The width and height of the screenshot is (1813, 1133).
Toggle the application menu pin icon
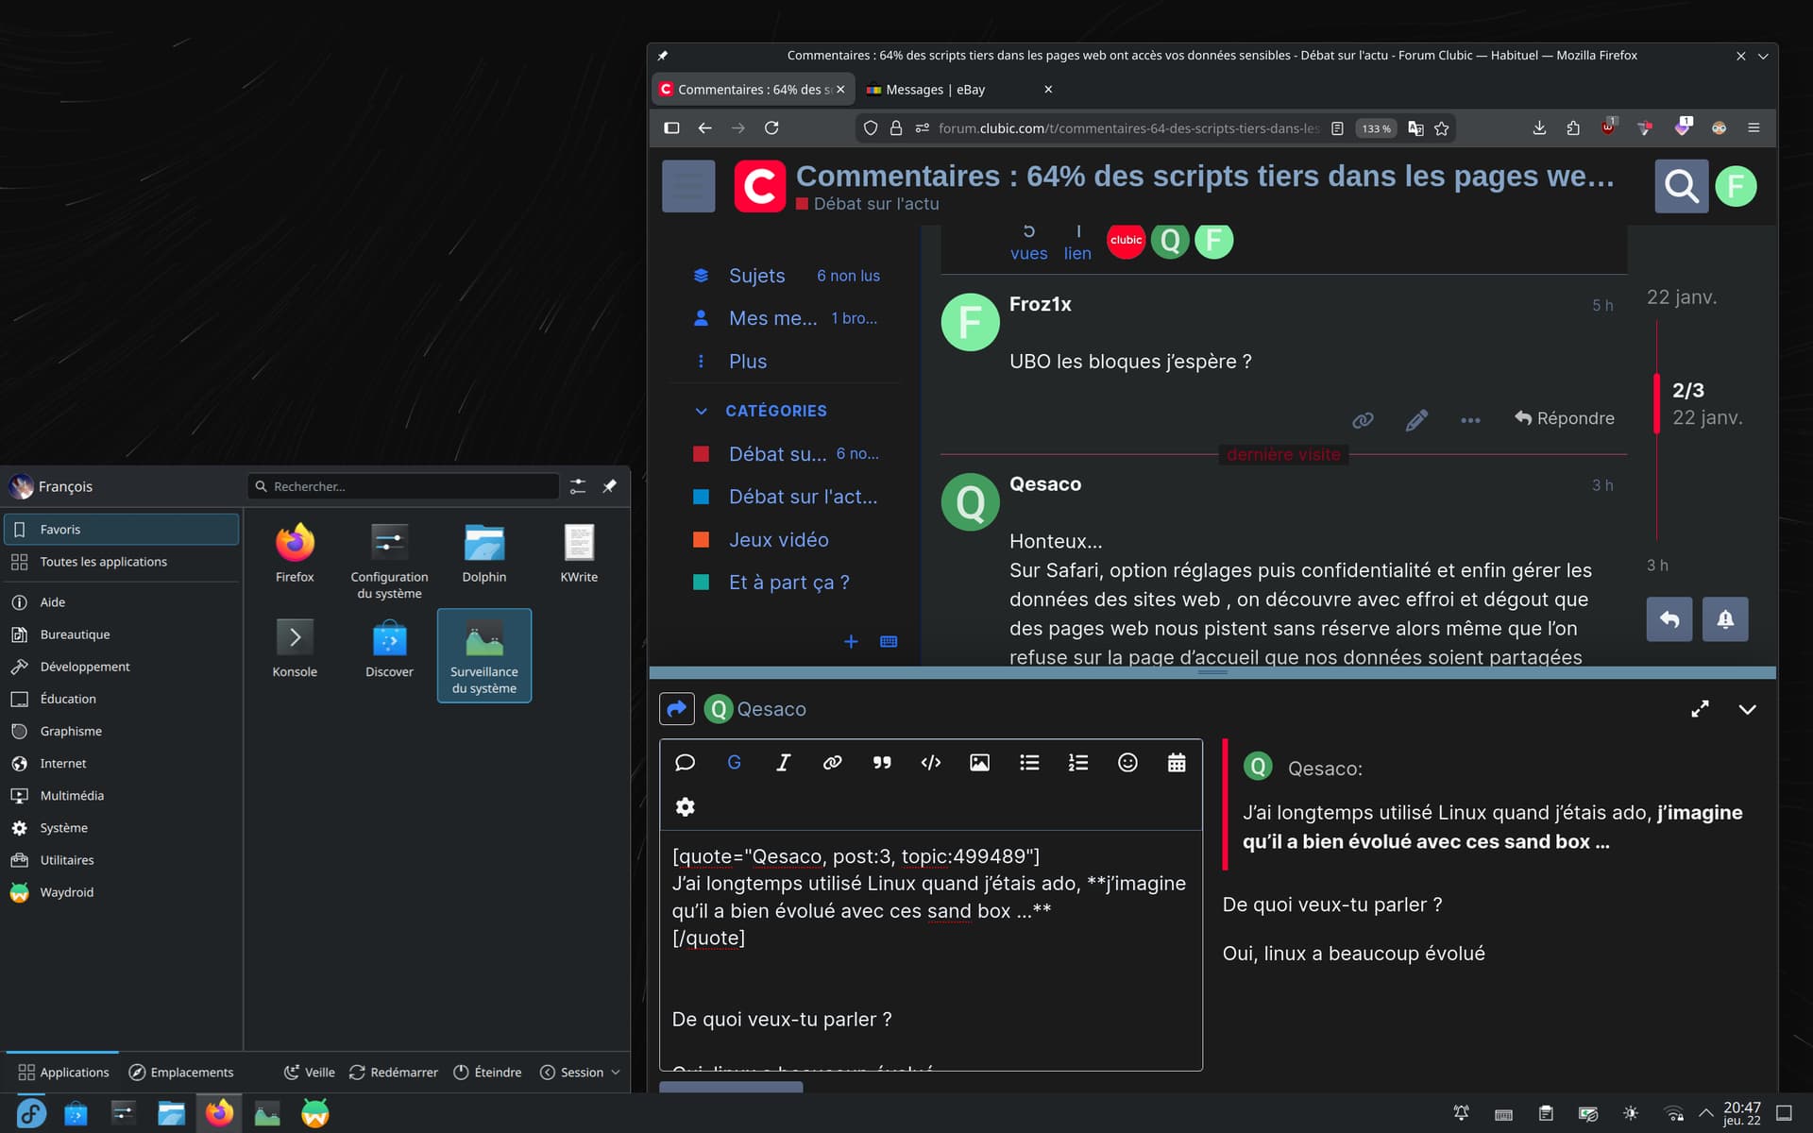(610, 486)
